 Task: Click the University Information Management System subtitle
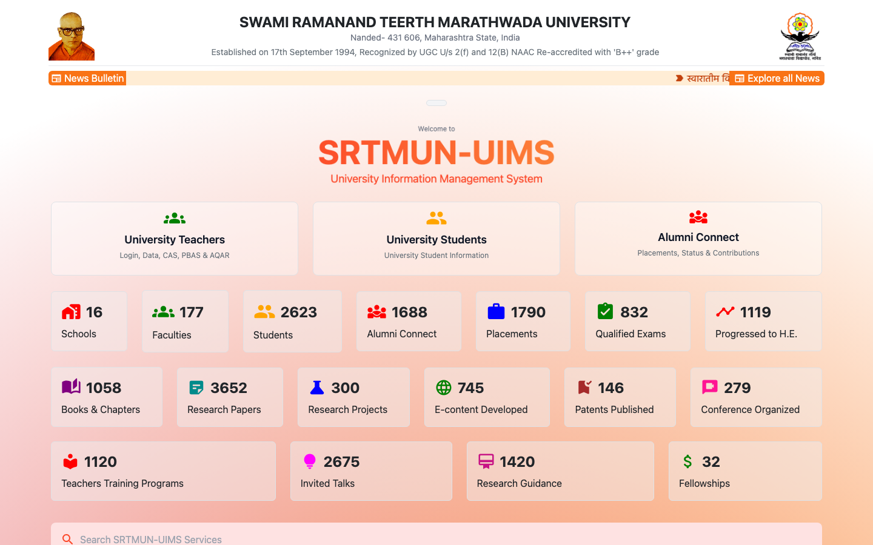coord(436,179)
